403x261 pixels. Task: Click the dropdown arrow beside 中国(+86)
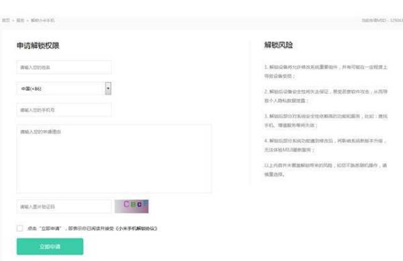pyautogui.click(x=108, y=89)
